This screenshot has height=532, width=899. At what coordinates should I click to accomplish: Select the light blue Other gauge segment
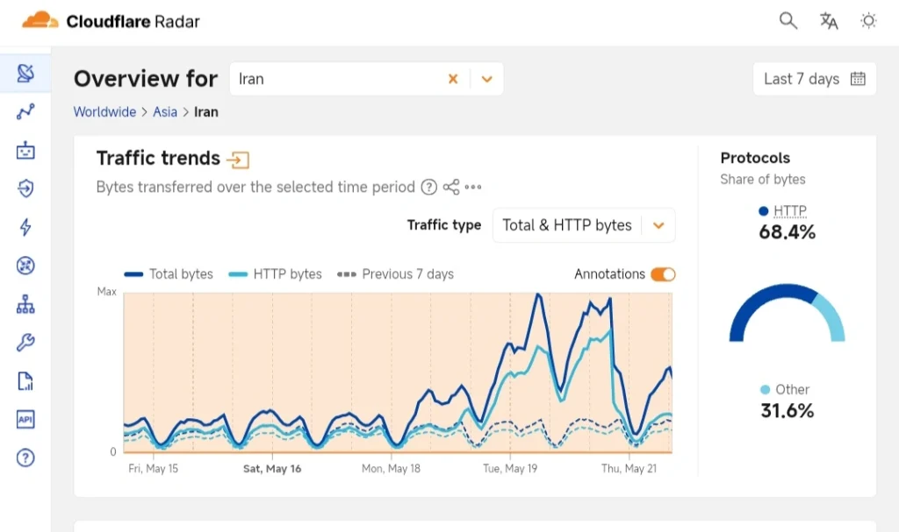pyautogui.click(x=832, y=318)
